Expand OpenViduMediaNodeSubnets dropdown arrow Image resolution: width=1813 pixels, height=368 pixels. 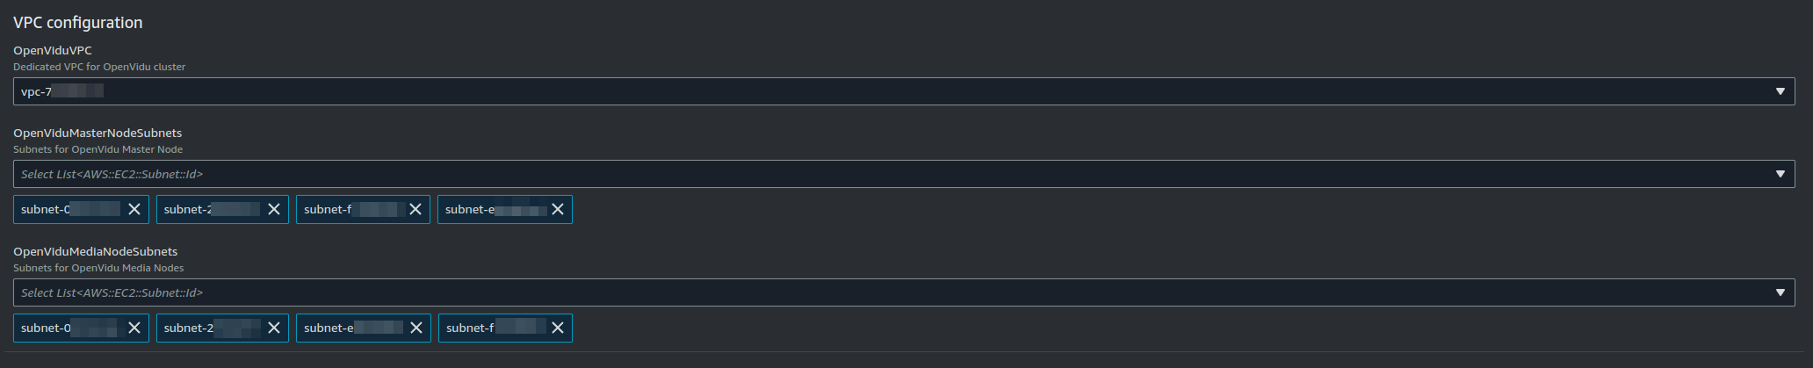pyautogui.click(x=1780, y=292)
